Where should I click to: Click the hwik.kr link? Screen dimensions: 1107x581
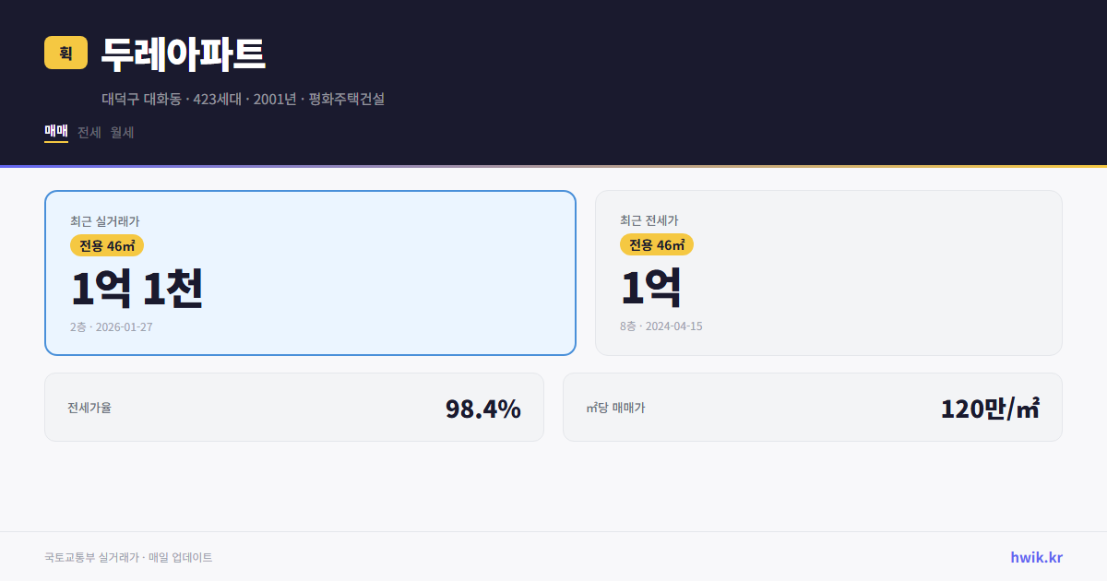point(1036,556)
